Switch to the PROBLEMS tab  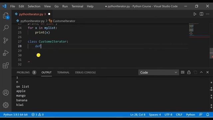click(23, 72)
